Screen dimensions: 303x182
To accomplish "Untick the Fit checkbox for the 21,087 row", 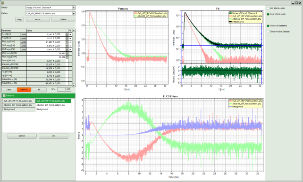I will click(x=70, y=42).
